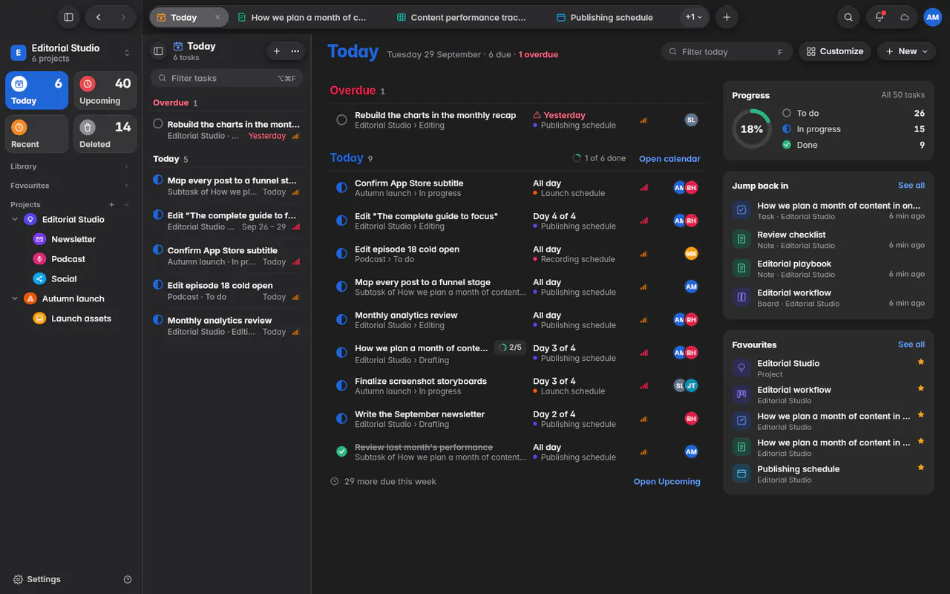The width and height of the screenshot is (950, 594).
Task: Switch to the Publishing schedule tab
Action: point(605,17)
